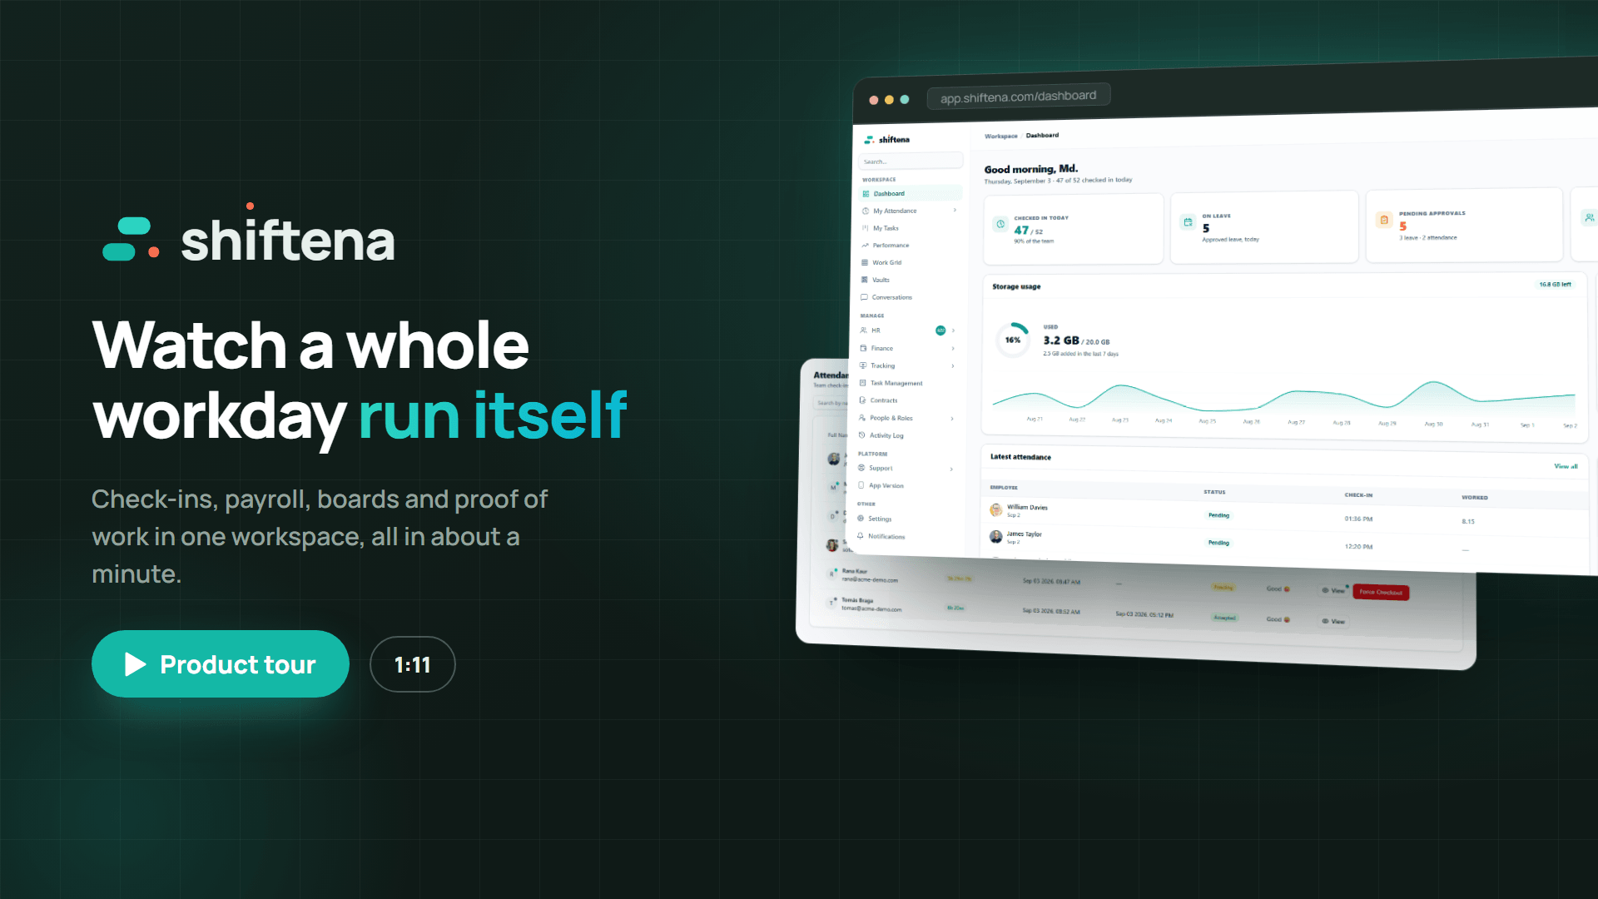1598x899 pixels.
Task: Click the HR people icon
Action: tap(864, 330)
